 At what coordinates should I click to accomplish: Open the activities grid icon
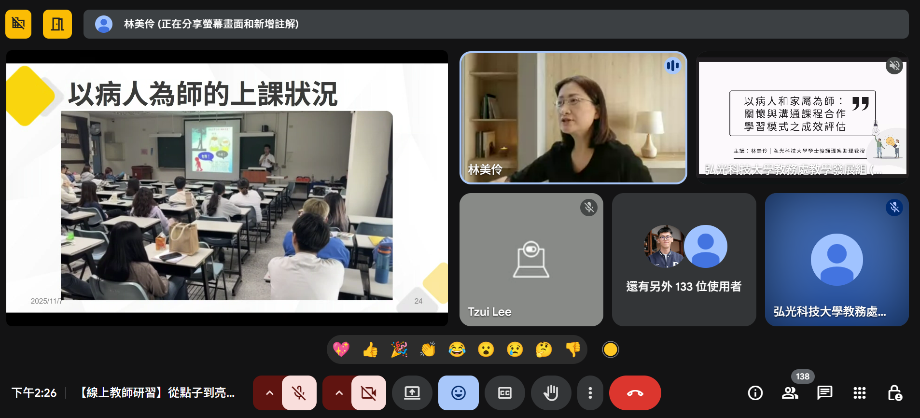[859, 393]
